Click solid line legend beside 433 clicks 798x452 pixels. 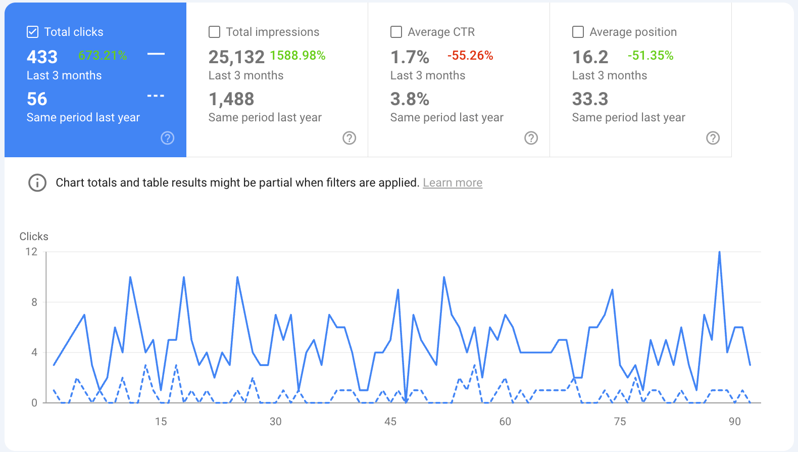click(156, 54)
